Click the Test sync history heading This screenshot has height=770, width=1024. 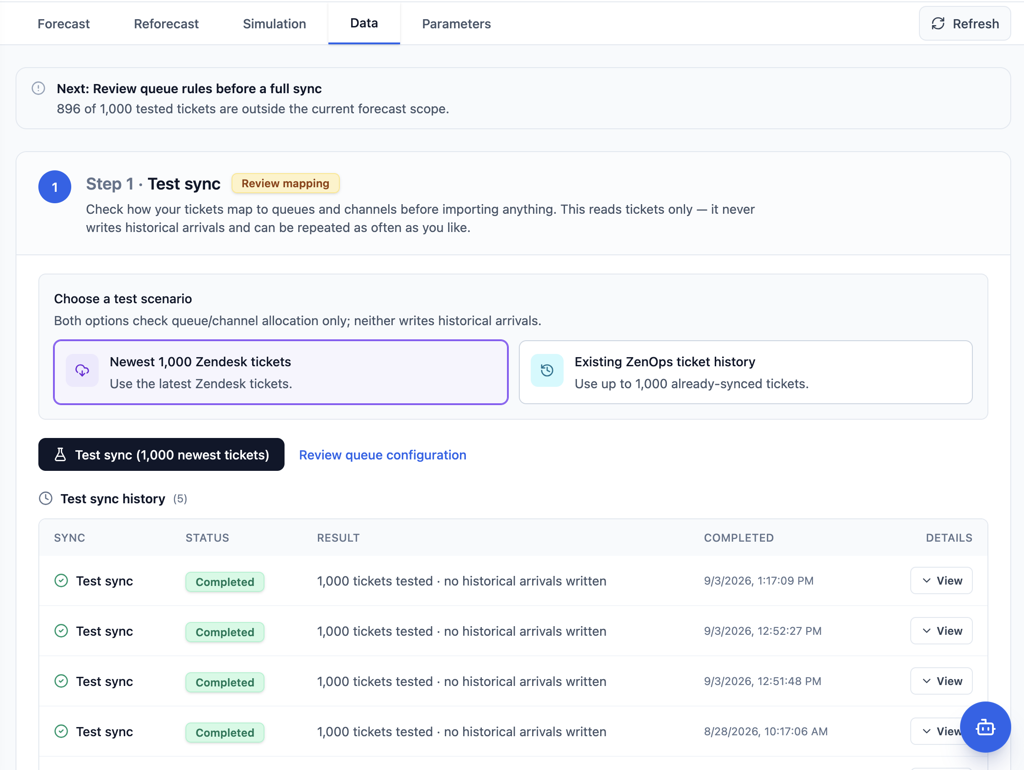pos(113,499)
